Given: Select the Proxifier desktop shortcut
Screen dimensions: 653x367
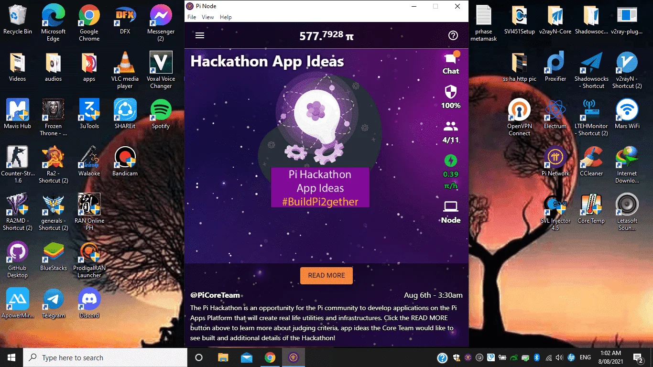Looking at the screenshot, I should [x=555, y=67].
